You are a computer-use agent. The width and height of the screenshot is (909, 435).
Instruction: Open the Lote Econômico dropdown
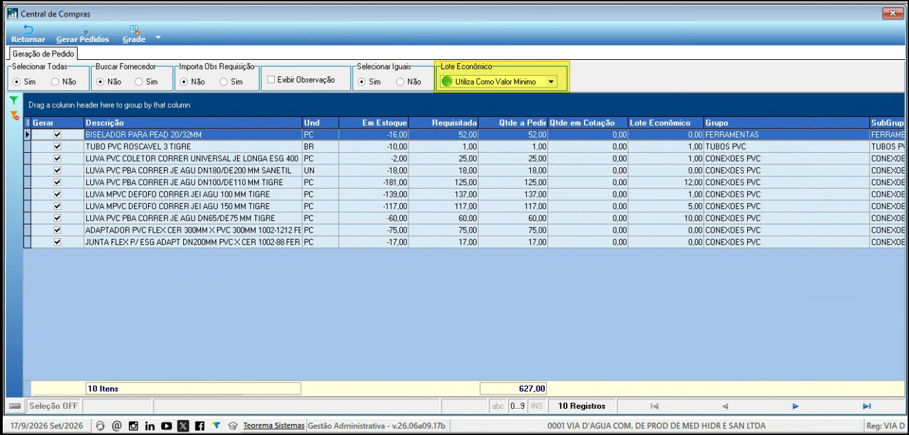[551, 82]
